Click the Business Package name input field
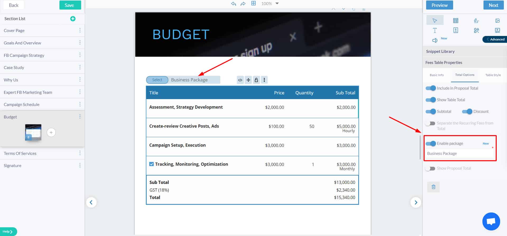Screen dimensions: 507x236 click(x=460, y=154)
